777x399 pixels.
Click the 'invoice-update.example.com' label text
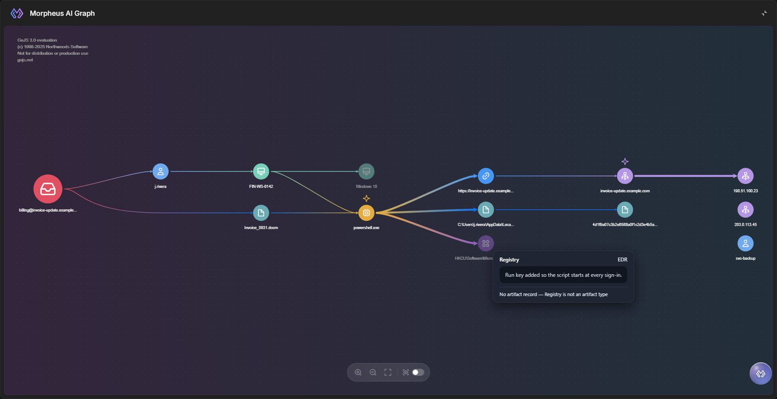625,191
